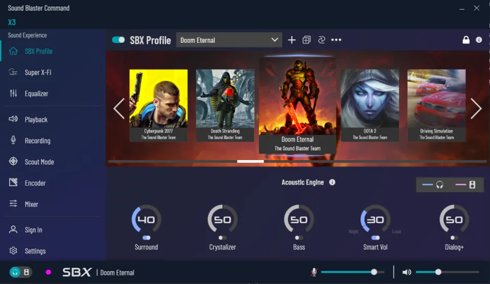Click the Sign In person icon
Screen dimensions: 490x284
[x=13, y=229]
